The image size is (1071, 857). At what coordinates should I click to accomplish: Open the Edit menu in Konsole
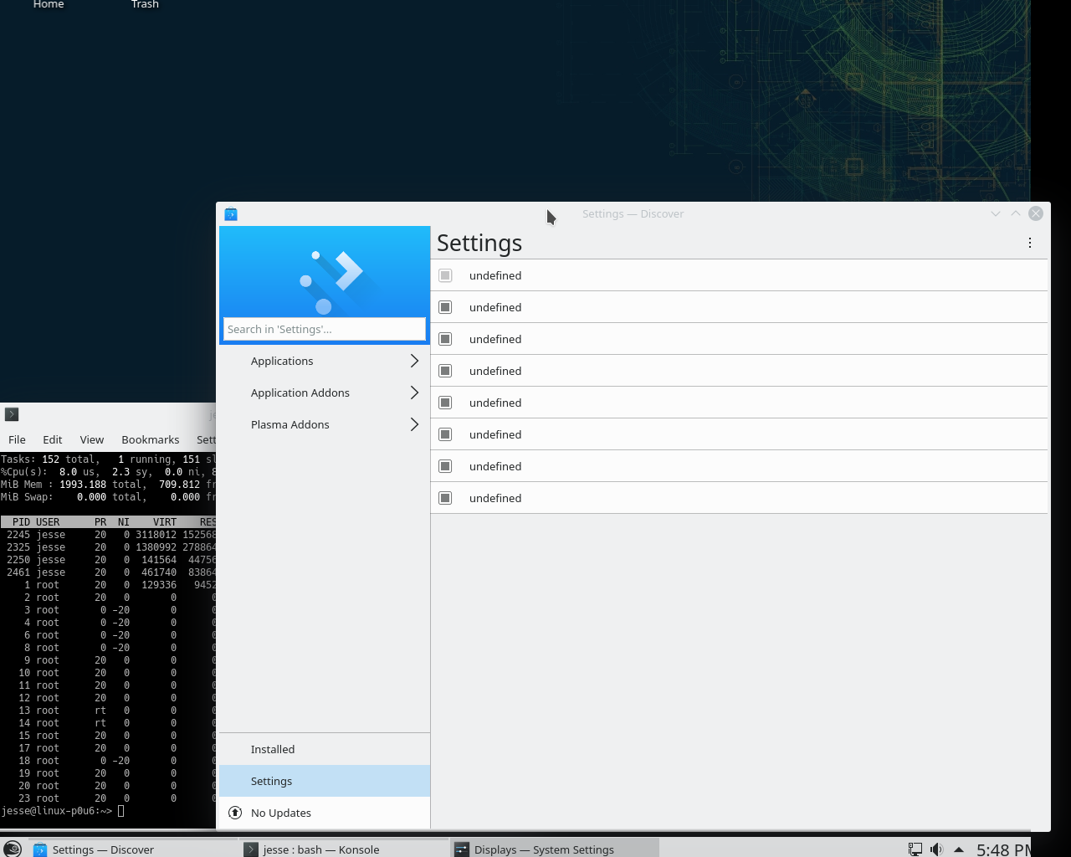tap(53, 439)
